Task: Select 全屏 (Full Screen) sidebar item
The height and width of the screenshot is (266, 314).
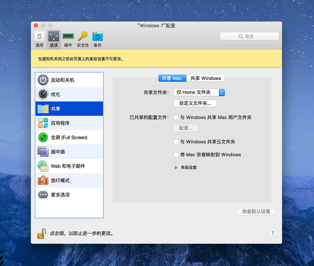Action: pyautogui.click(x=69, y=137)
